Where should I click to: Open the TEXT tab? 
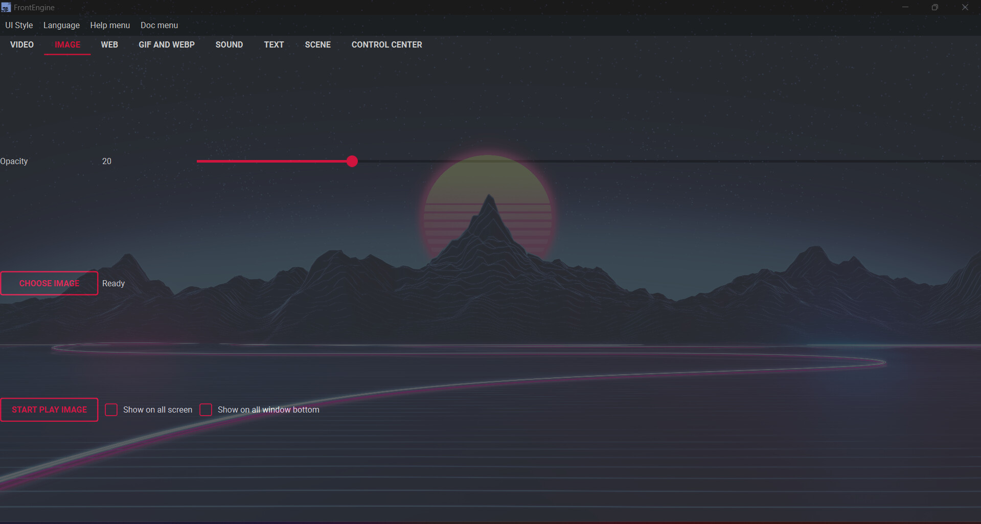coord(273,44)
